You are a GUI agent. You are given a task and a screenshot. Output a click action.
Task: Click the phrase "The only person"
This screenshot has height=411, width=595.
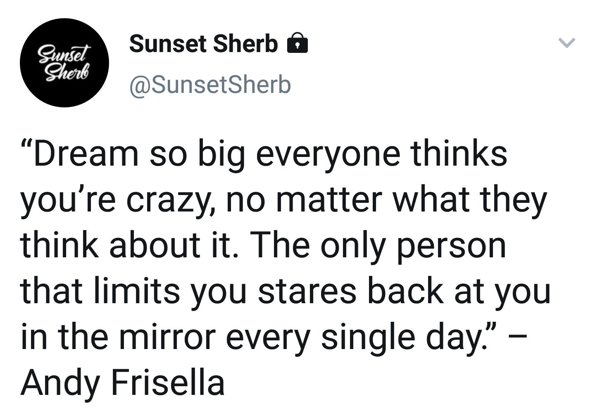click(x=378, y=247)
